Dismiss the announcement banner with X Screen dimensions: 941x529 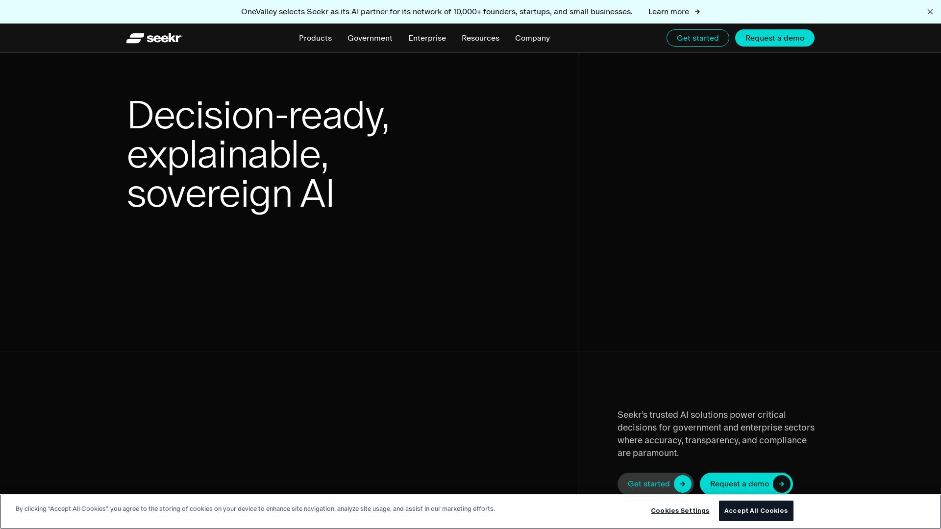[x=930, y=12]
